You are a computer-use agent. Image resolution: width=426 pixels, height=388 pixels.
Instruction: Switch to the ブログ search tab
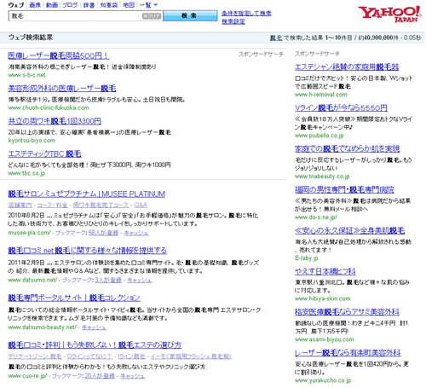tap(70, 5)
